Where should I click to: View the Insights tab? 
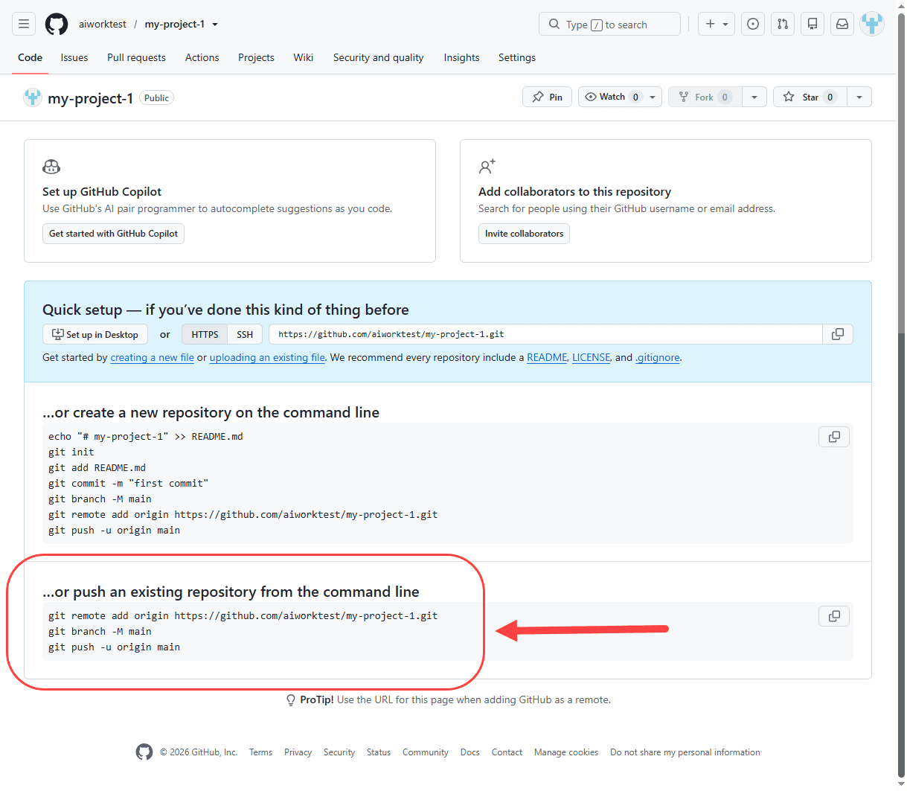461,57
